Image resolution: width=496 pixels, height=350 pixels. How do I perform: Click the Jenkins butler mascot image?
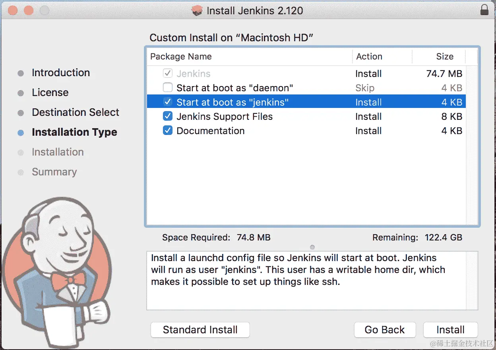click(x=58, y=273)
